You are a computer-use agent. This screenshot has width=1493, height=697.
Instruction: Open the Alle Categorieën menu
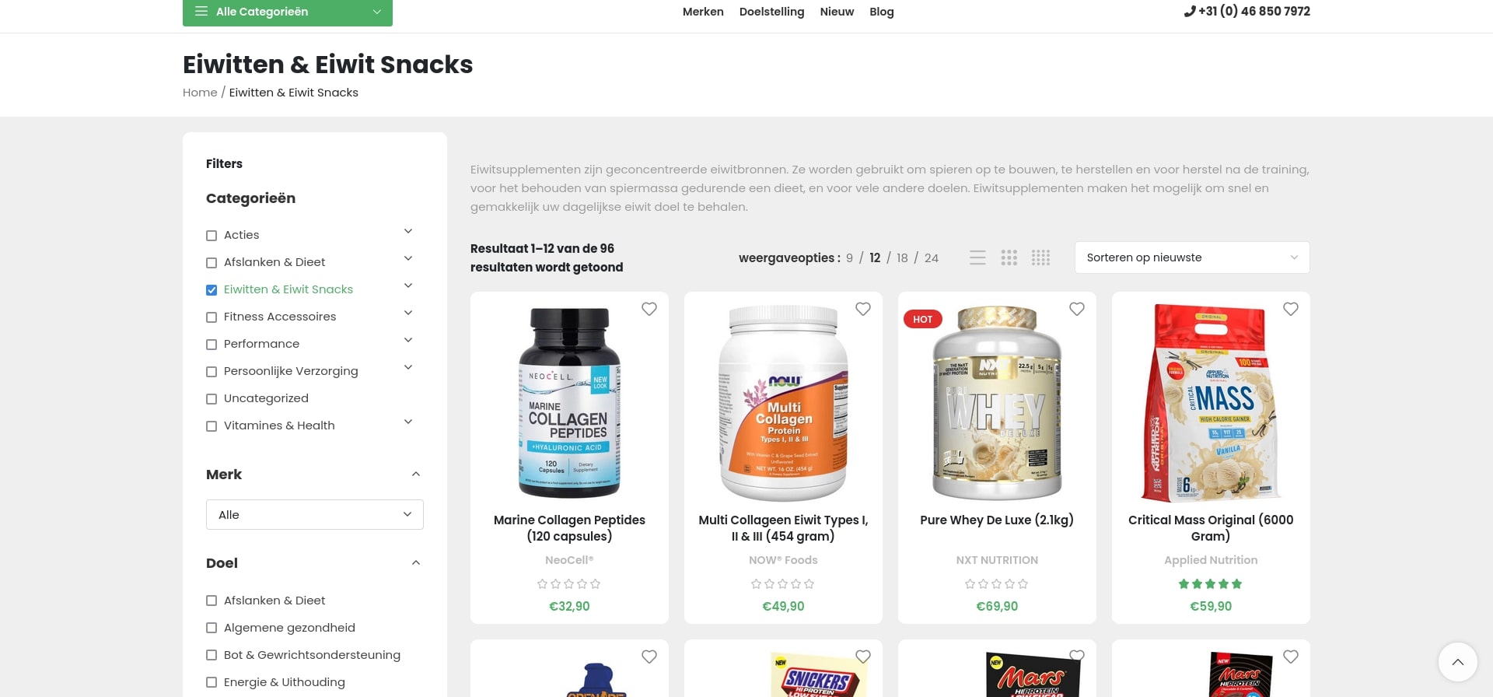[x=288, y=12]
